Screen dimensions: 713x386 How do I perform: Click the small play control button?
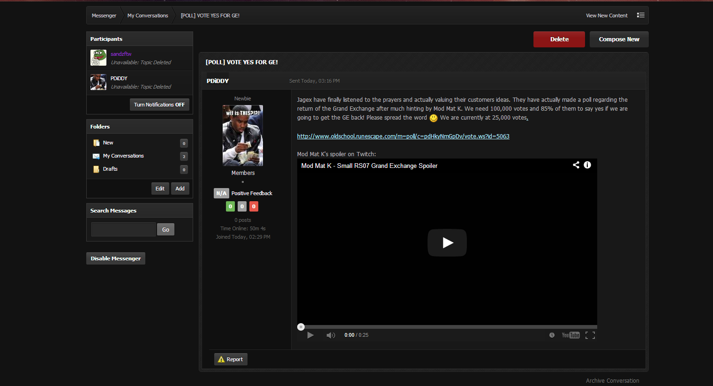click(310, 335)
